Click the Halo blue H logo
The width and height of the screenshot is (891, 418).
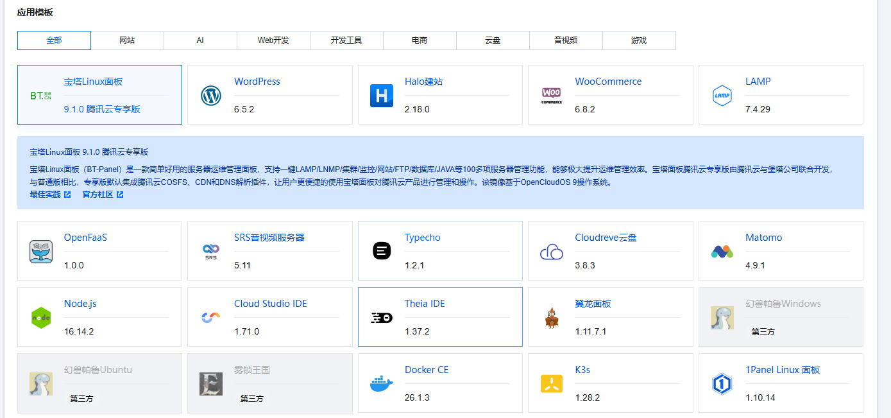click(x=382, y=96)
